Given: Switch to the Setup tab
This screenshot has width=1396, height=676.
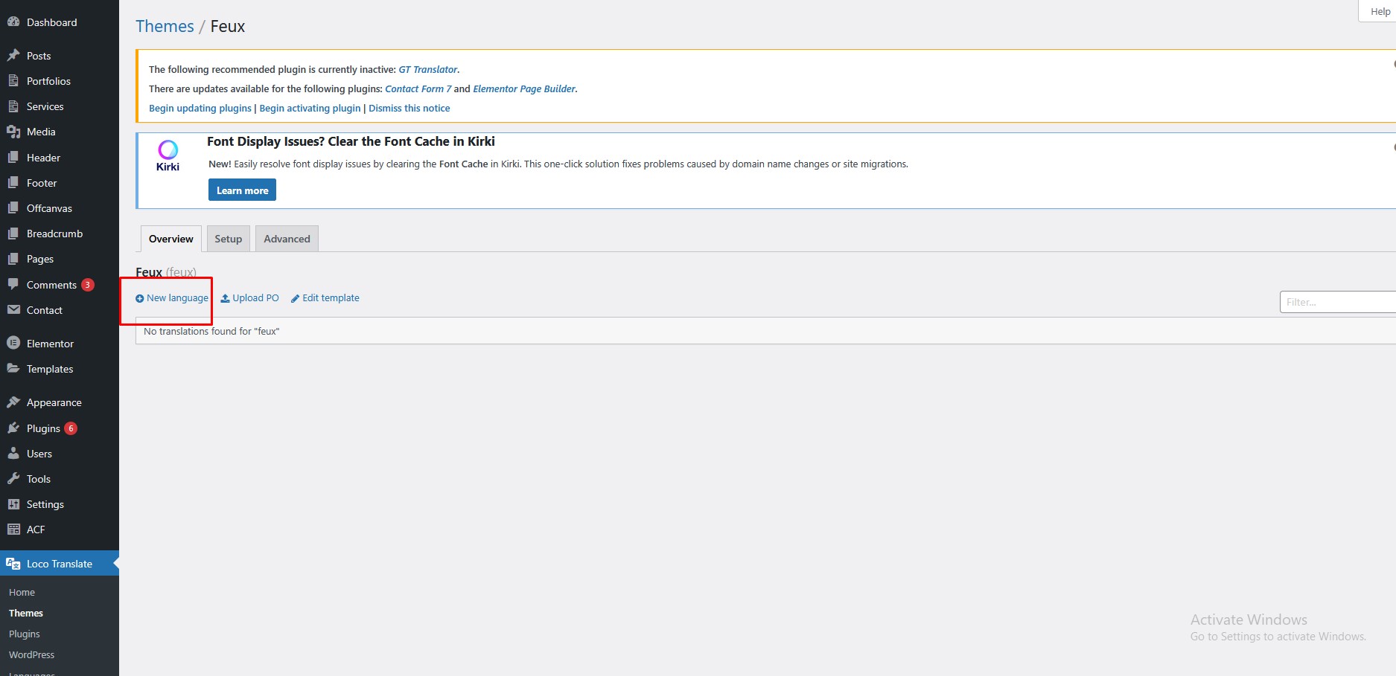Looking at the screenshot, I should tap(228, 239).
